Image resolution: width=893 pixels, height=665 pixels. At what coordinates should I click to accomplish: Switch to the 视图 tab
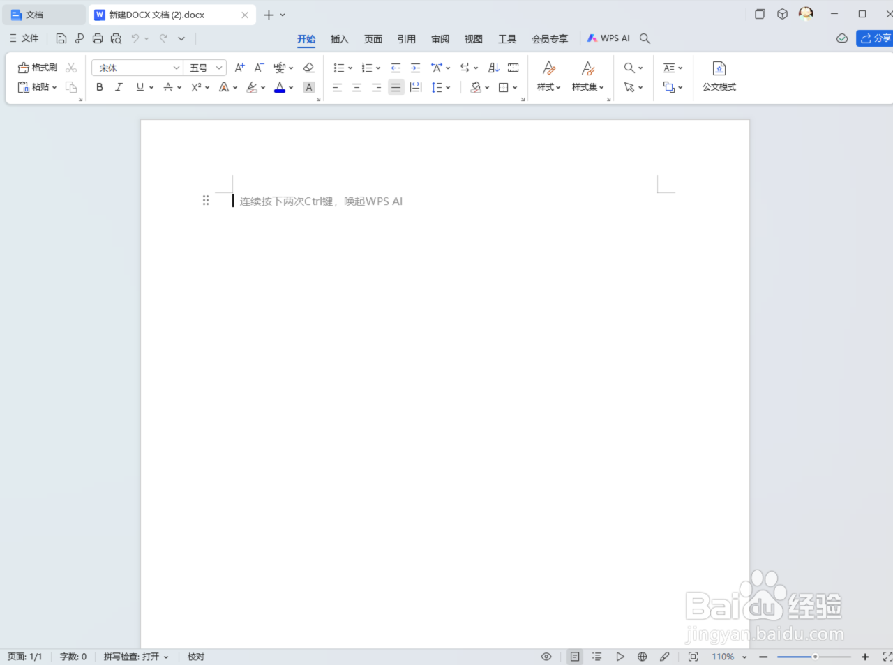click(x=474, y=39)
